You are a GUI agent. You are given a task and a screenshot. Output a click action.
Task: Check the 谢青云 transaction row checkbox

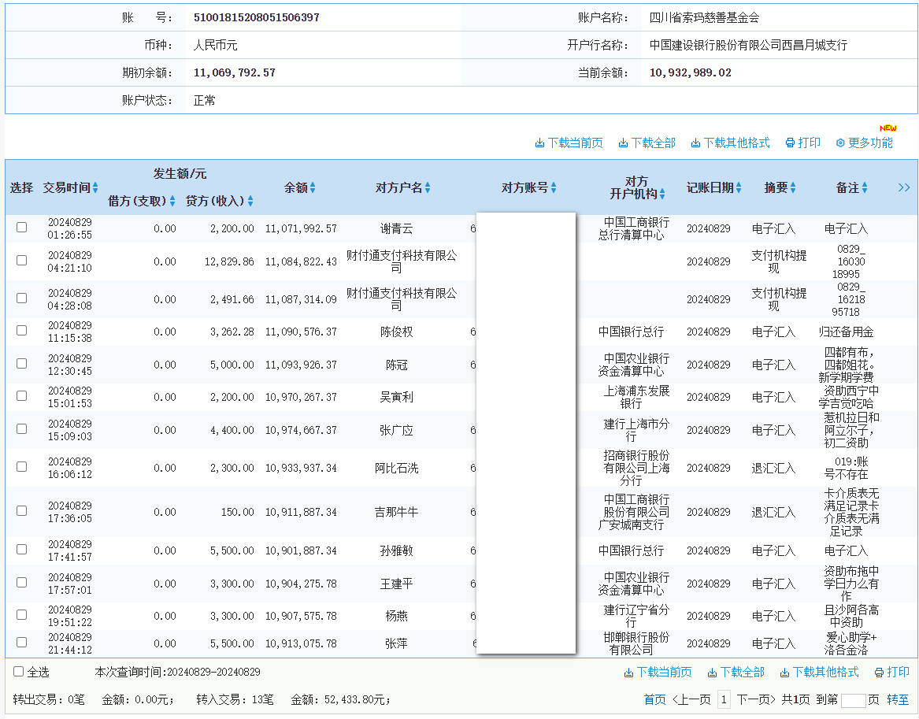coord(22,228)
